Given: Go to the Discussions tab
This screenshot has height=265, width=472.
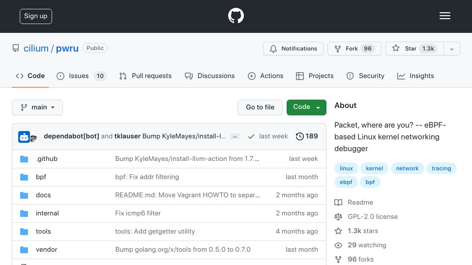Looking at the screenshot, I should (209, 76).
